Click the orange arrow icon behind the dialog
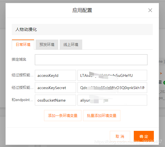 point(161,73)
